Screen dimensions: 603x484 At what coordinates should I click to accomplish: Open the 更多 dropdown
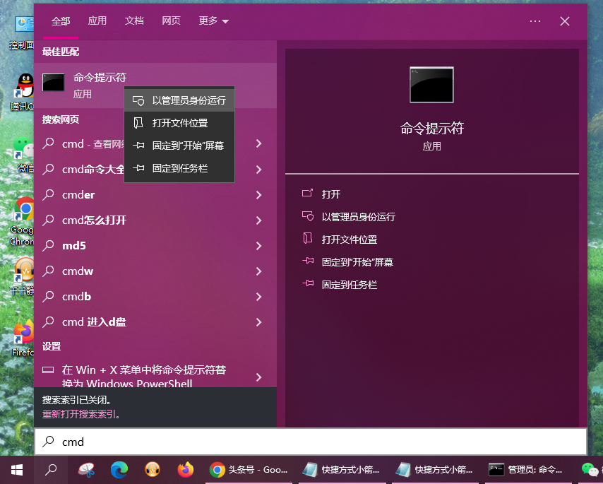(213, 20)
